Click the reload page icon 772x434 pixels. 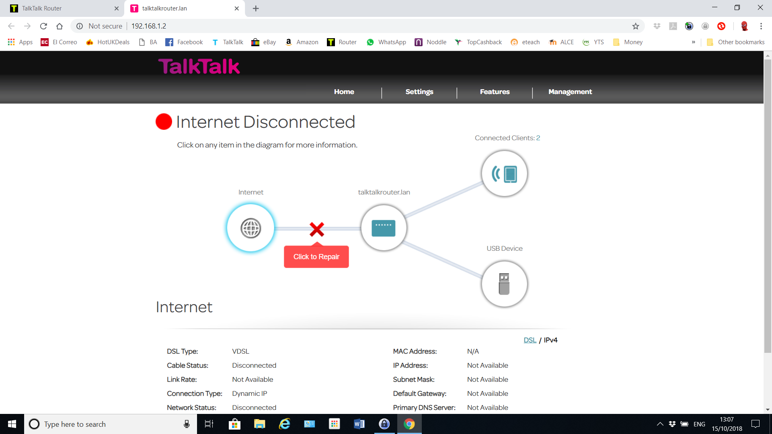43,26
